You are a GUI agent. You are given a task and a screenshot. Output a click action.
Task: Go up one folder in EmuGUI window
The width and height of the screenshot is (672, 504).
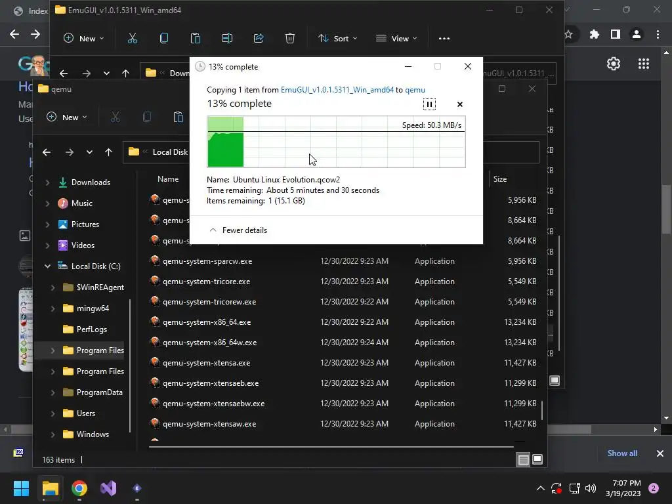125,73
